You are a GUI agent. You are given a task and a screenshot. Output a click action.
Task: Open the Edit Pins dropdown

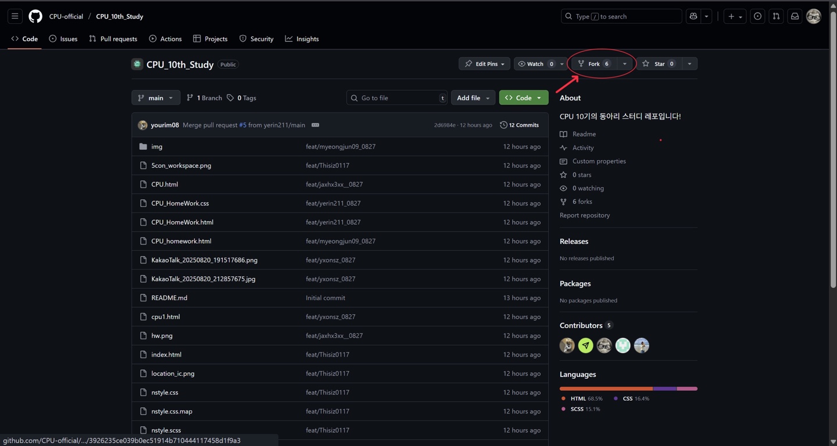click(484, 64)
